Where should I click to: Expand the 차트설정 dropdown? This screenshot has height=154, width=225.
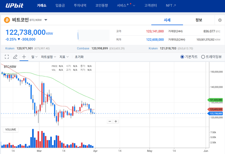point(48,57)
